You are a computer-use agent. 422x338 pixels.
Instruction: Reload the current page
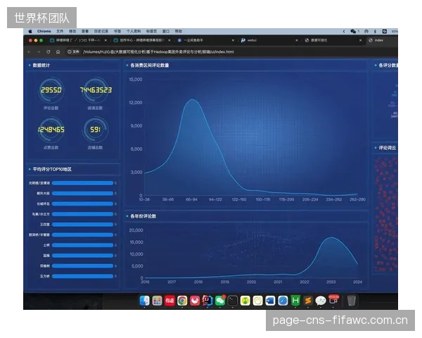[x=49, y=51]
